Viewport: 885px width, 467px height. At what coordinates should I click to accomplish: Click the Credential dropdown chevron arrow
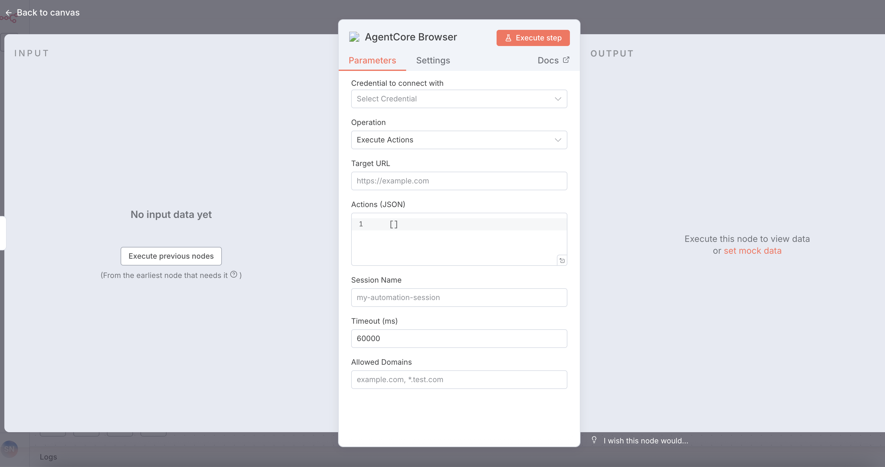click(x=557, y=99)
